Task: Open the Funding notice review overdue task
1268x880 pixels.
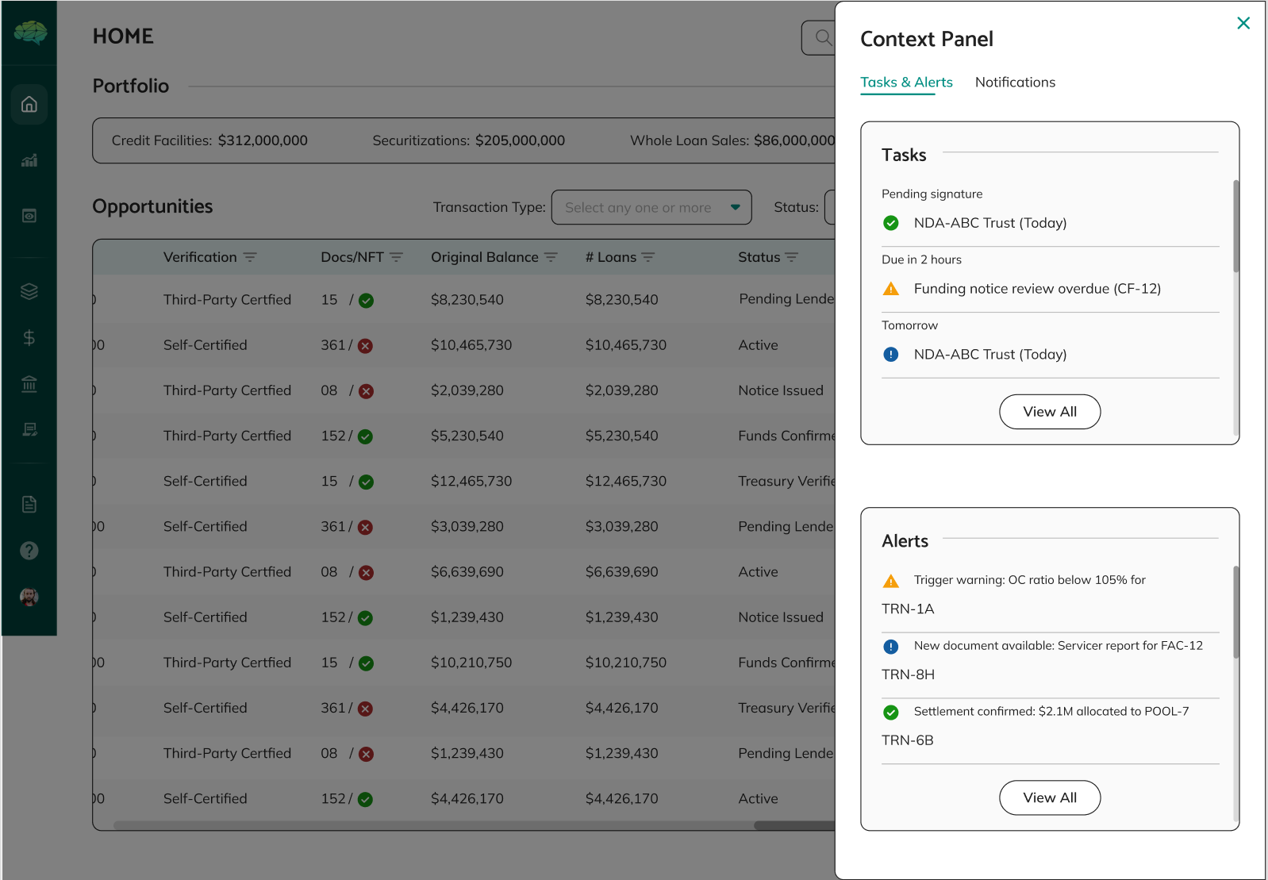Action: [x=1036, y=289]
